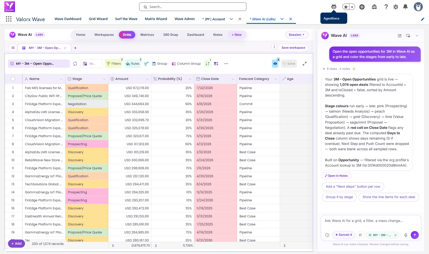Click the Group rows tool
Viewport: 429px width, 254px height.
[160, 64]
